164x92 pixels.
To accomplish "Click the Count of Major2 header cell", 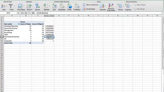I will tap(38, 24).
